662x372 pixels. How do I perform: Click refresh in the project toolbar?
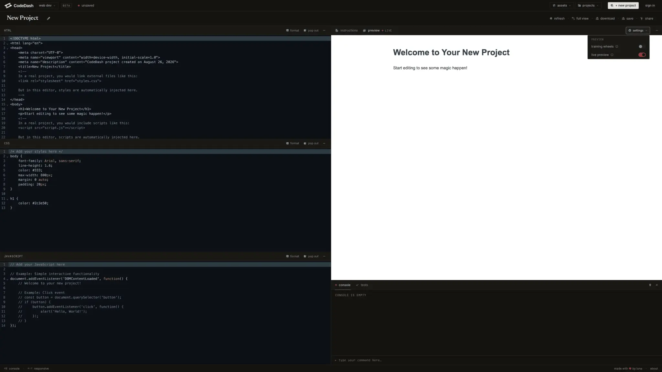pos(557,19)
